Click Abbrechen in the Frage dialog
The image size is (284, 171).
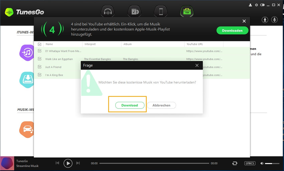point(161,105)
